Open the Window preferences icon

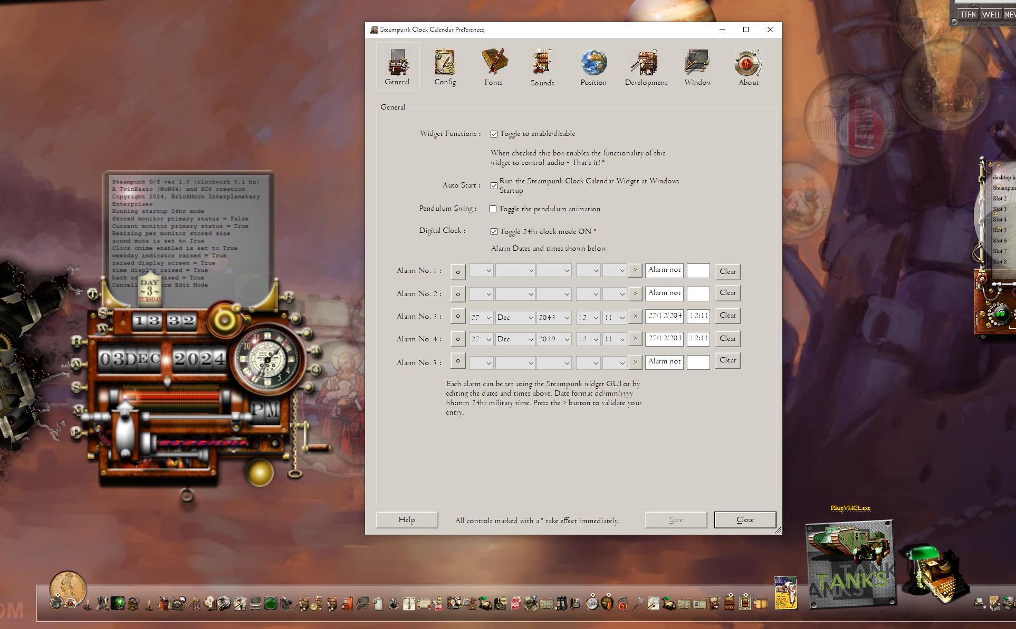click(x=697, y=66)
